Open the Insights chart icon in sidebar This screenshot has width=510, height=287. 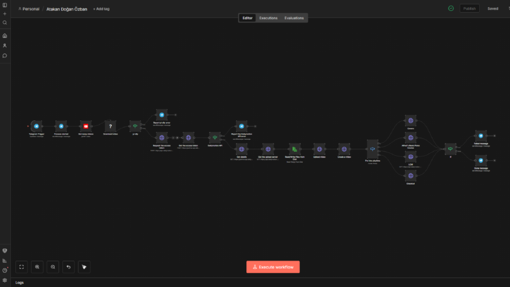point(5,261)
